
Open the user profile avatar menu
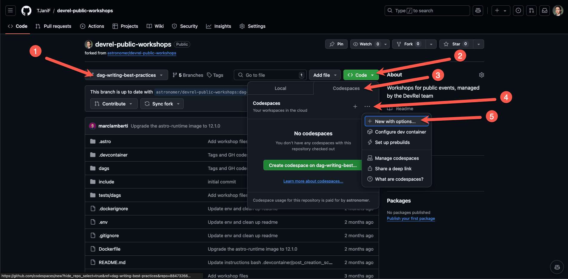point(558,10)
